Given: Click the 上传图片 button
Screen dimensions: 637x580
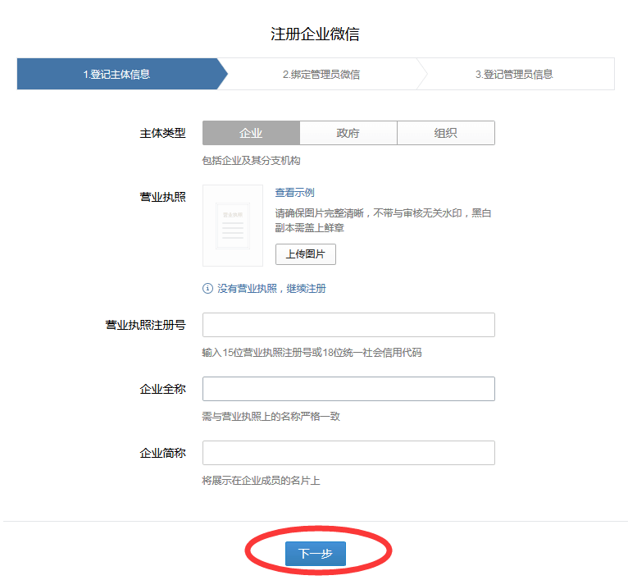Looking at the screenshot, I should point(306,254).
